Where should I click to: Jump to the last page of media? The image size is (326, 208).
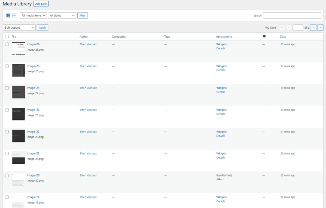coord(320,27)
